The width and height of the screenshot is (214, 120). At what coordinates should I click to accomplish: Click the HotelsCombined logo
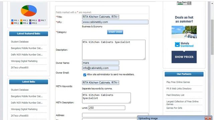coord(184,44)
